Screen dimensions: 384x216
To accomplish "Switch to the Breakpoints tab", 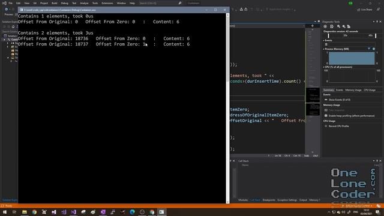I will pos(269,200).
